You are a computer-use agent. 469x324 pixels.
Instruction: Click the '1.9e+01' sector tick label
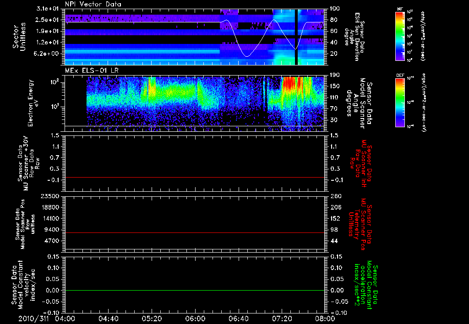tap(48, 31)
